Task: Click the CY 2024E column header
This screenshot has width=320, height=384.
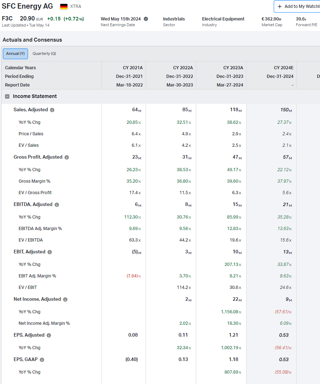Action: (x=283, y=68)
